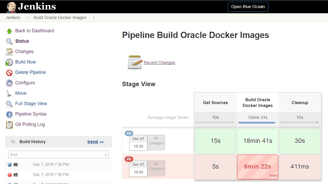Click the Status magnifier icon

point(9,41)
